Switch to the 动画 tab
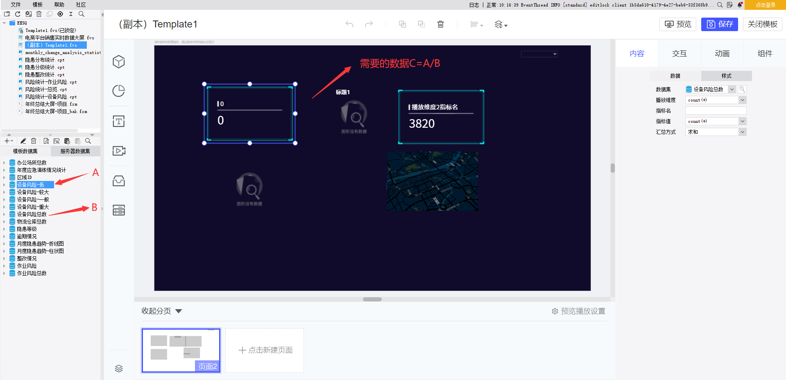The width and height of the screenshot is (786, 380). coord(722,53)
